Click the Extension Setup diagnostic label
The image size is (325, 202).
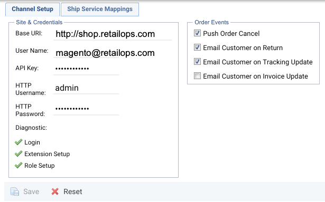pyautogui.click(x=47, y=154)
